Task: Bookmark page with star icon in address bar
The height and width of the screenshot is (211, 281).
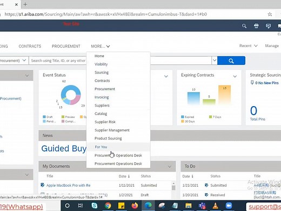Action: click(x=270, y=14)
